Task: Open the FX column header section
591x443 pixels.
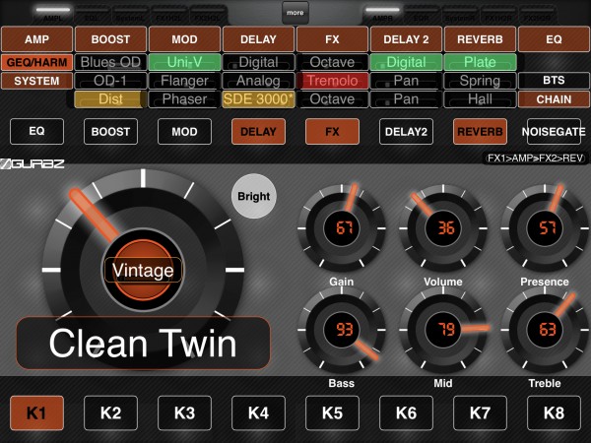Action: click(332, 39)
